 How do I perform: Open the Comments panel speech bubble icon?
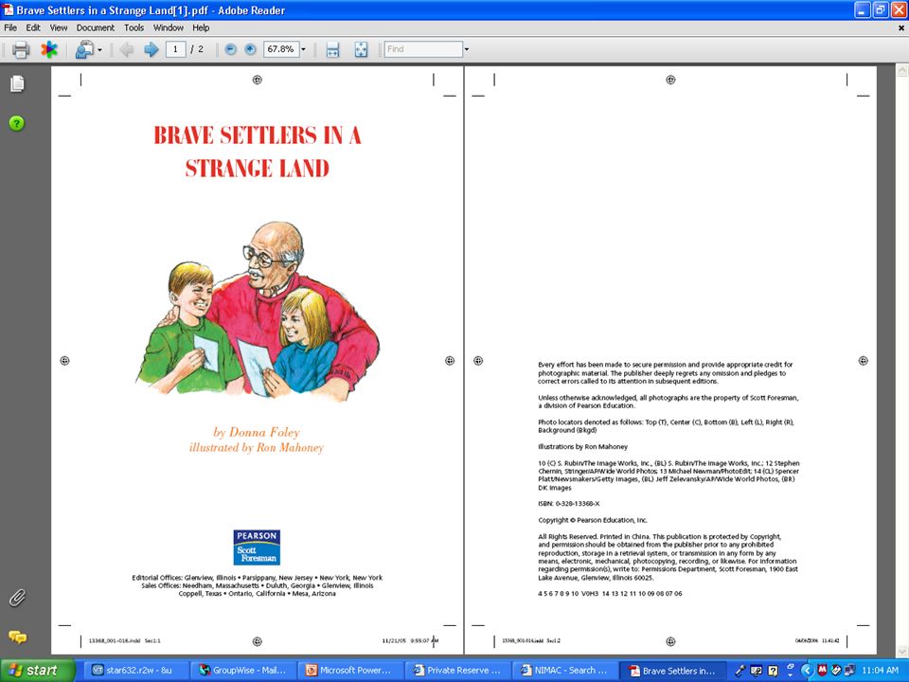pos(17,637)
